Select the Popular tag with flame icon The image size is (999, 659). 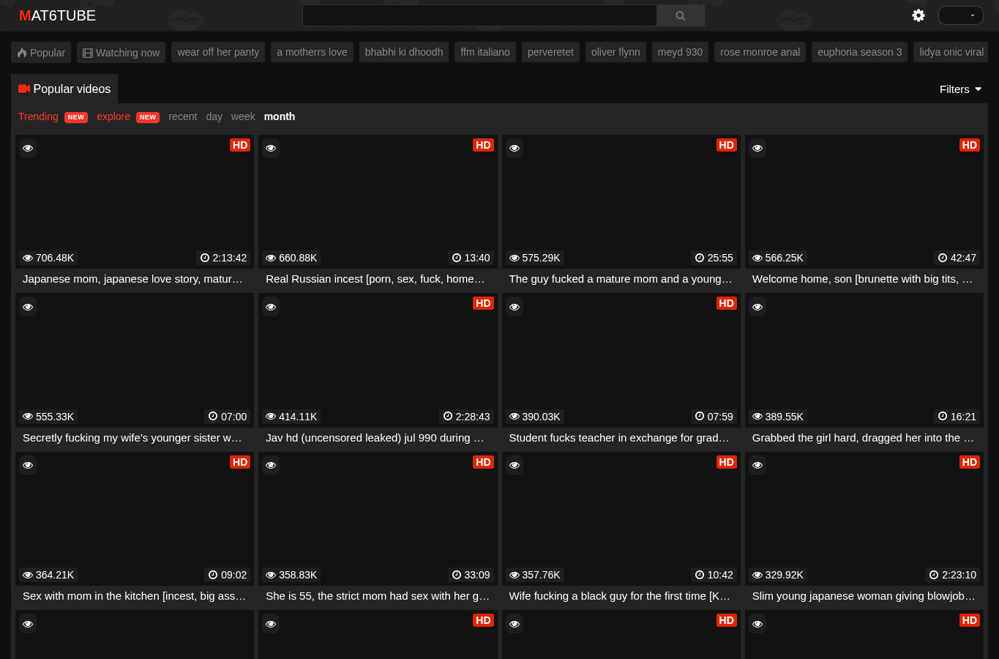coord(41,53)
